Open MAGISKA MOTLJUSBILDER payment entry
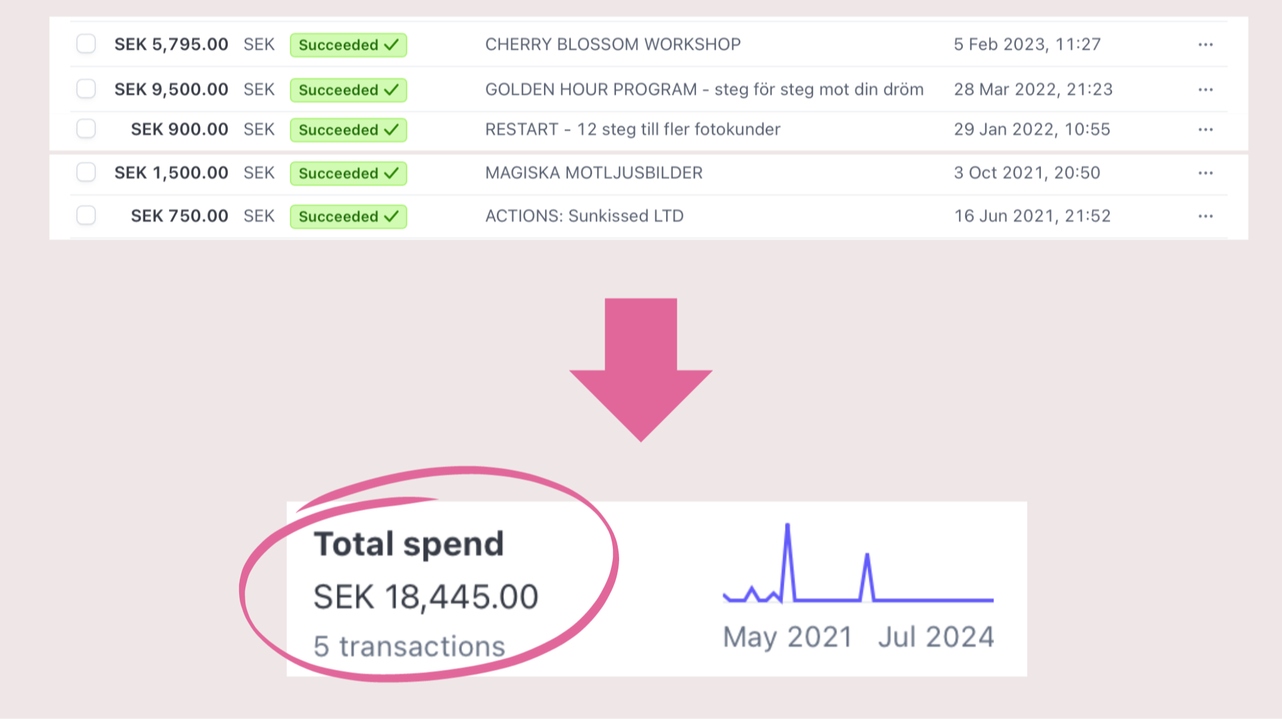This screenshot has width=1282, height=719. pos(594,173)
